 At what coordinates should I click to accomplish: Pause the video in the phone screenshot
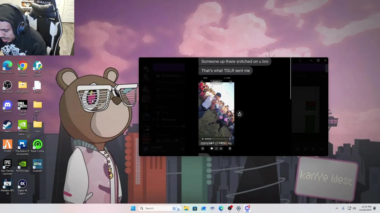click(203, 139)
